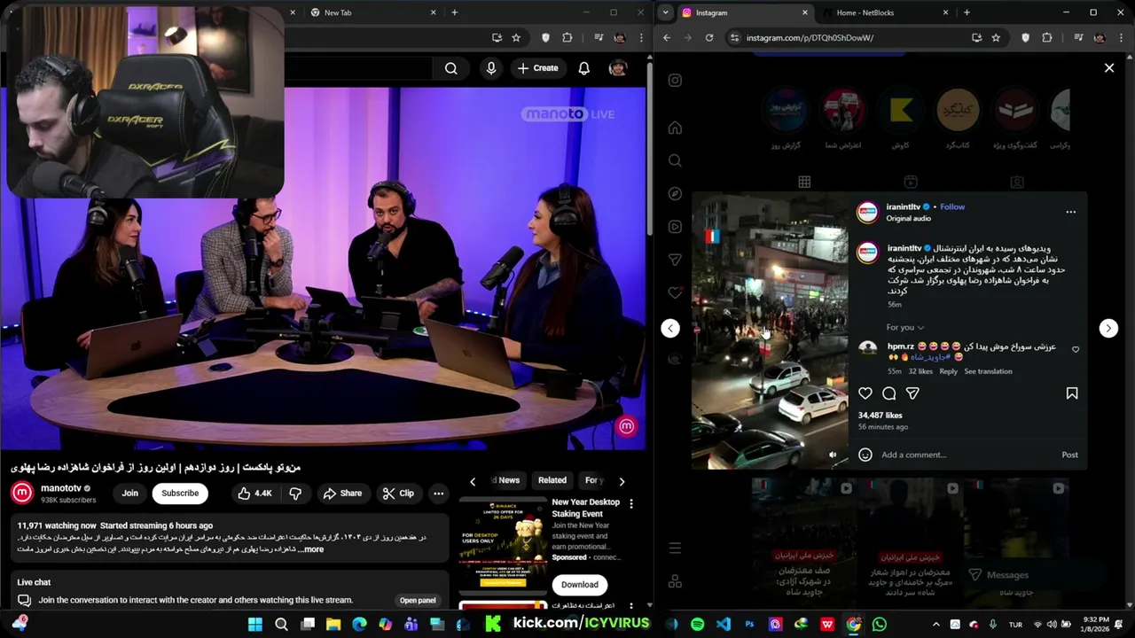This screenshot has height=638, width=1135.
Task: Expand the For you comments sorting dropdown
Action: [x=905, y=327]
